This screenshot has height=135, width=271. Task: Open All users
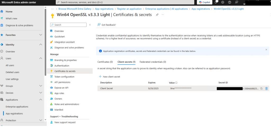(10, 65)
